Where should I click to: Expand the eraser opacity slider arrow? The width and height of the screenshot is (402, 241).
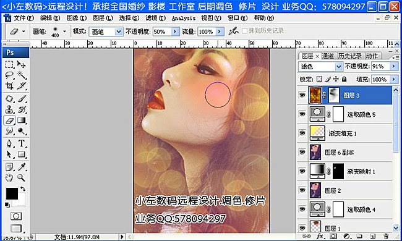[175, 32]
